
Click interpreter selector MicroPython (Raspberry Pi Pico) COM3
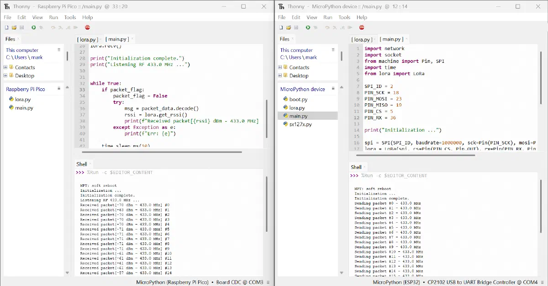200,282
